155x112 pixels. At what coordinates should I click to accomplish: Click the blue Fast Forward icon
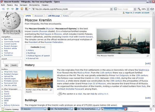[x=17, y=9]
